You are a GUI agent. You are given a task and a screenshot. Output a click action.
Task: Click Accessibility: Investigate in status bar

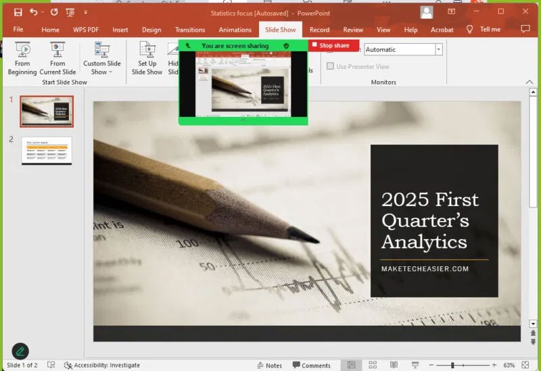102,366
